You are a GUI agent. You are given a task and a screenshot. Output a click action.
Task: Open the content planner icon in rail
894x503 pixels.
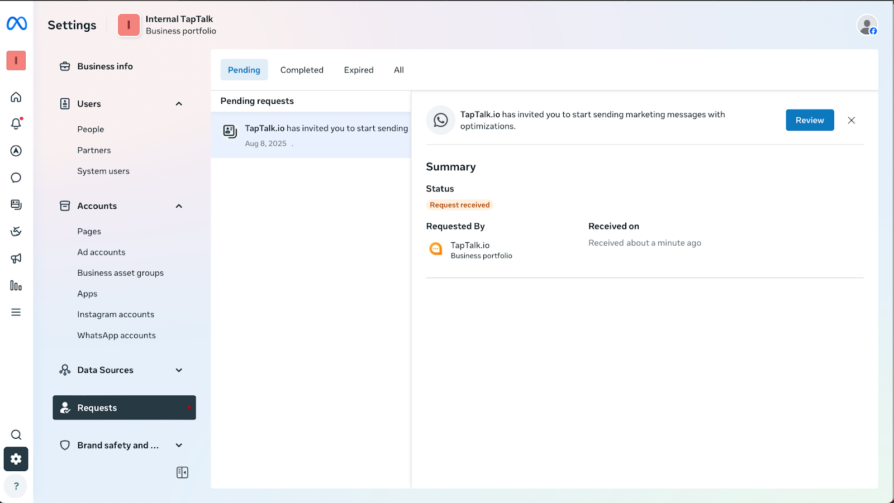pos(16,204)
